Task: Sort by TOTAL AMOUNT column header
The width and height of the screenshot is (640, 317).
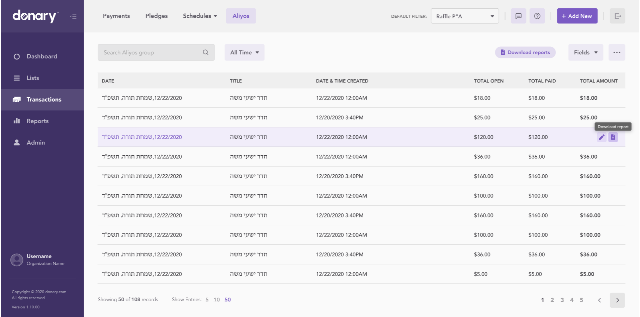Action: pyautogui.click(x=599, y=81)
